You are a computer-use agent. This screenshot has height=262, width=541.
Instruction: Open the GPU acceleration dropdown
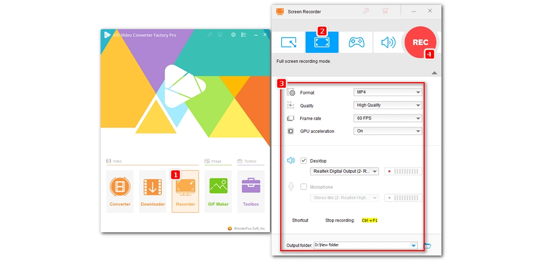[388, 131]
